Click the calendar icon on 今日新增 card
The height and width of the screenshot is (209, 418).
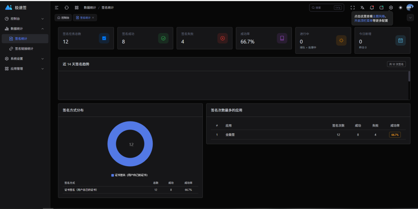(400, 40)
